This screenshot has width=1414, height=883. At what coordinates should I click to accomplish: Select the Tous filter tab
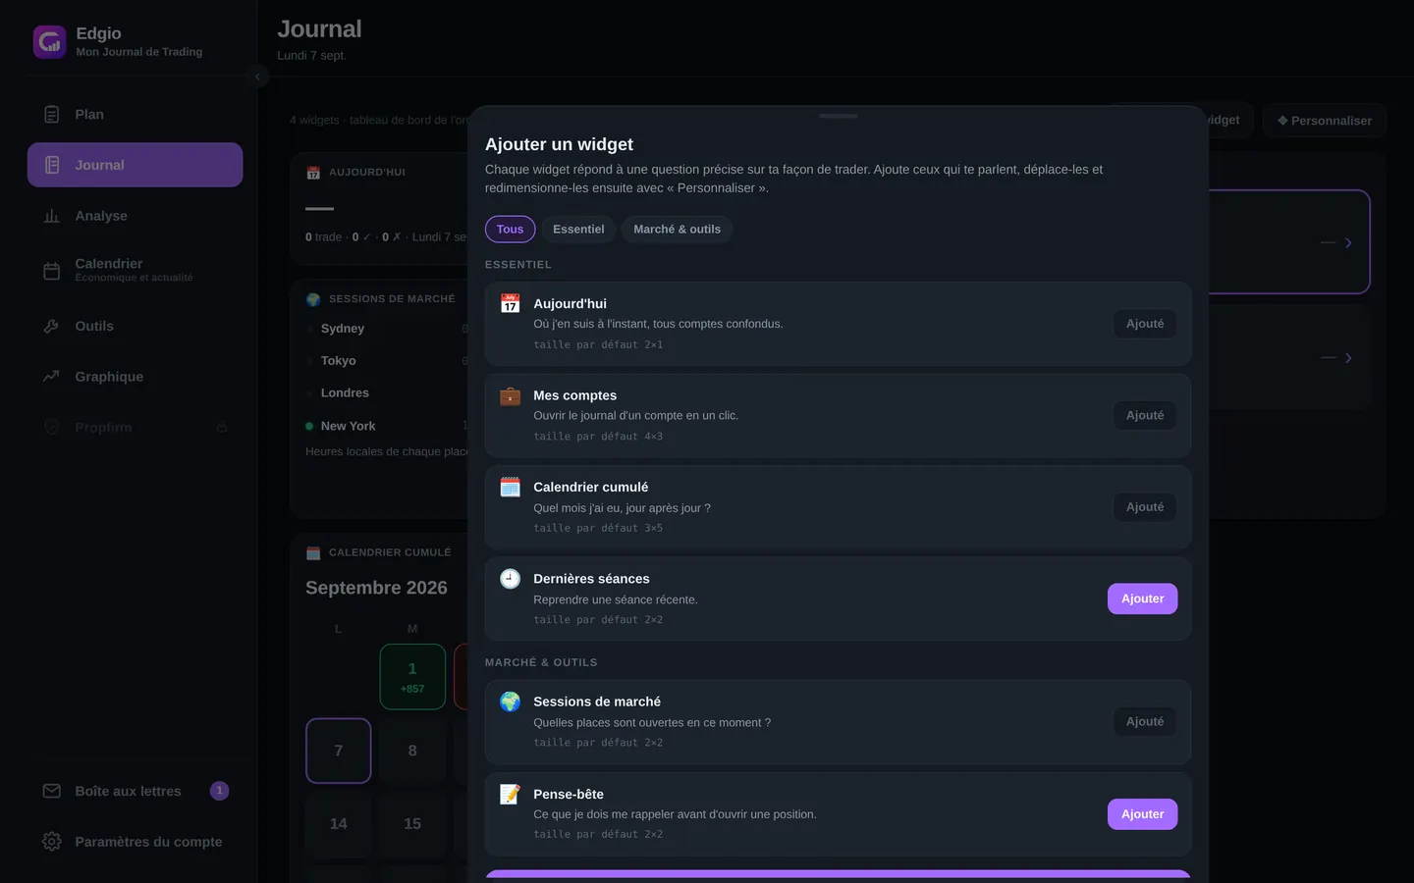[x=510, y=229]
